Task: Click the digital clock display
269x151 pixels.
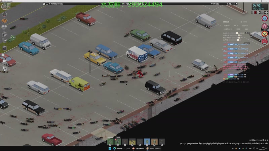Action: (x=260, y=7)
